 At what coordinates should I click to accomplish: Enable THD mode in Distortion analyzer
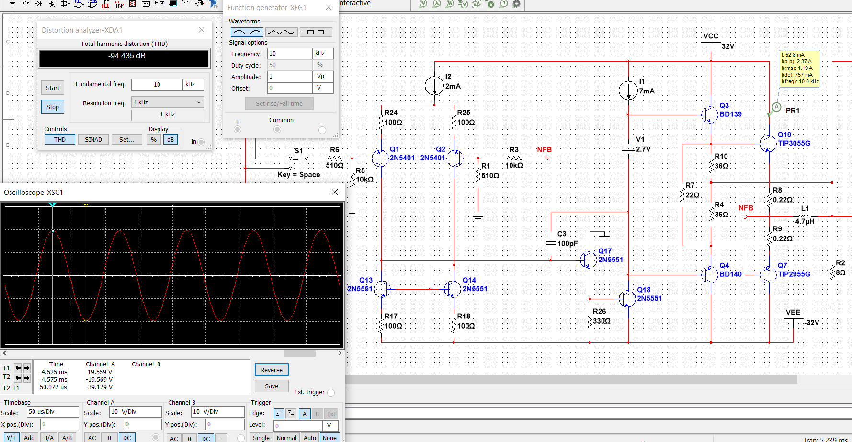(x=60, y=139)
